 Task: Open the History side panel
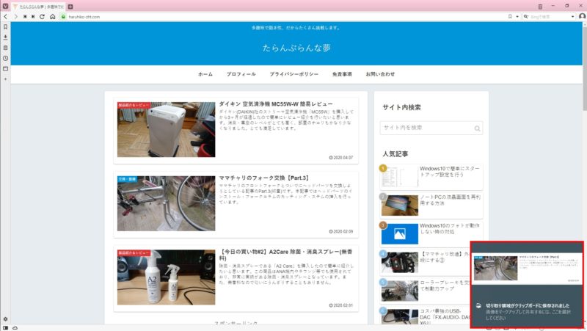coord(5,59)
